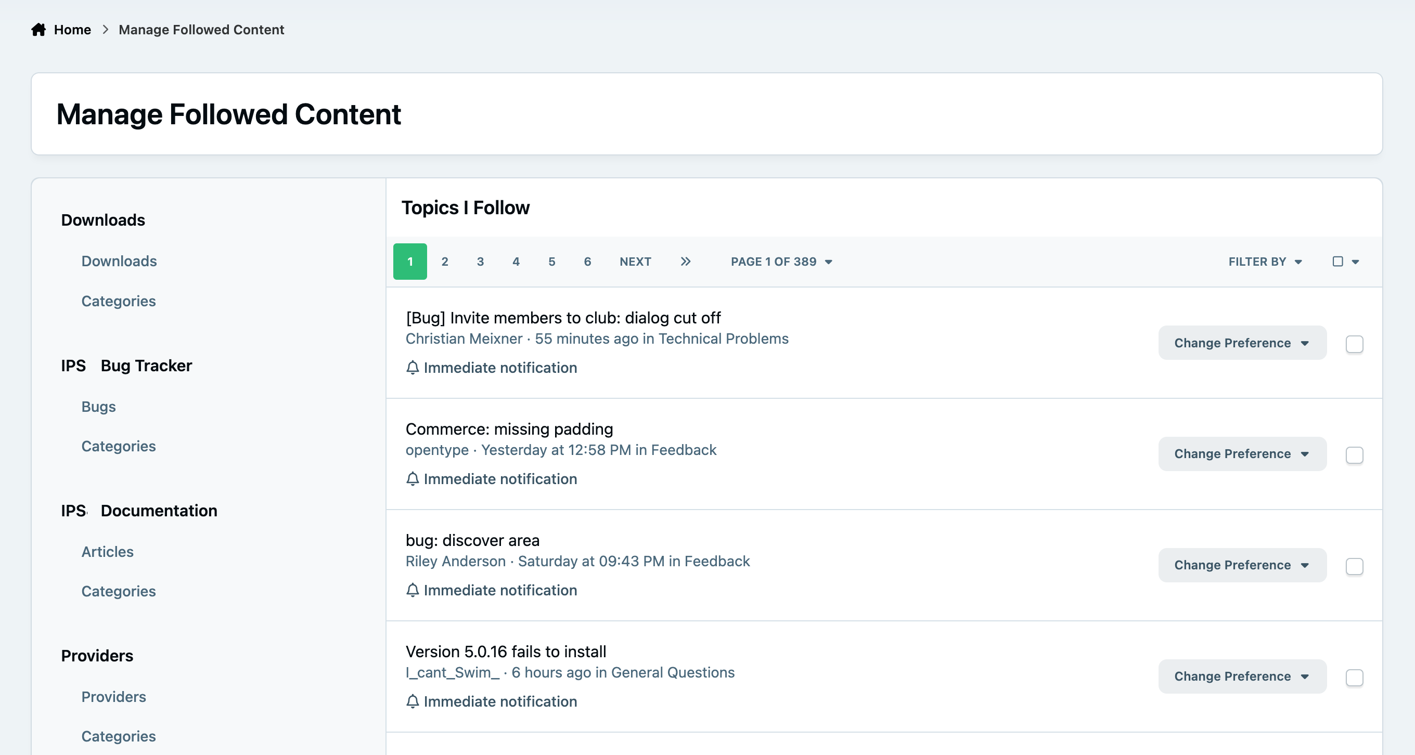Image resolution: width=1415 pixels, height=755 pixels.
Task: Open Change Preference for Version 5.0.16 topic
Action: tap(1242, 676)
